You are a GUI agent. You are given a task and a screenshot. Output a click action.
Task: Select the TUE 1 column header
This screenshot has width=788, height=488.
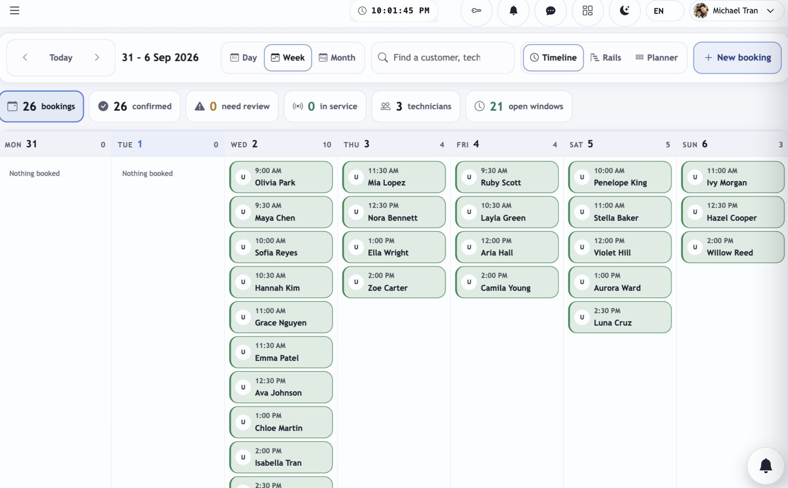[168, 144]
